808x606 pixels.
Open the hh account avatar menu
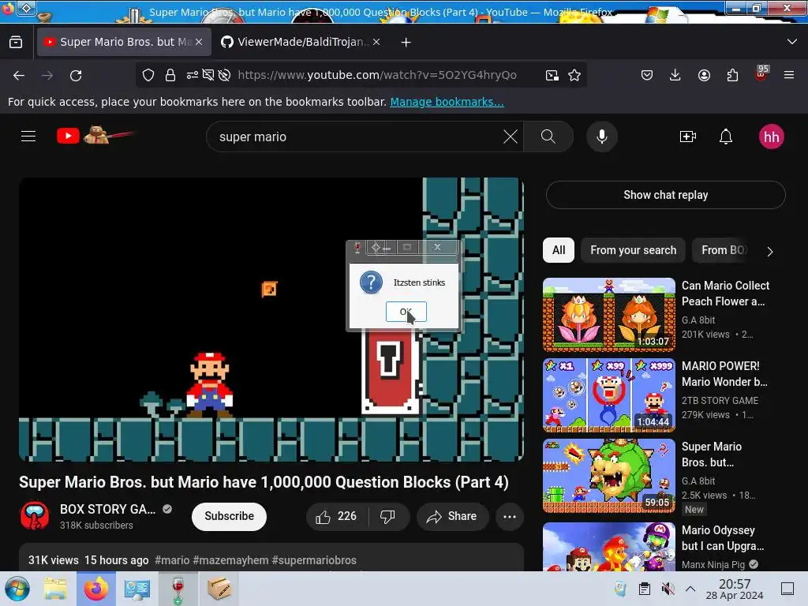(772, 137)
